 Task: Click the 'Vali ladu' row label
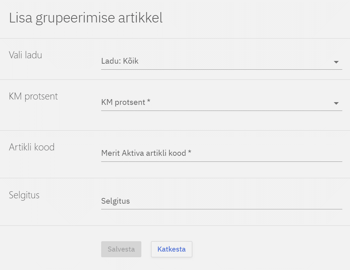25,55
